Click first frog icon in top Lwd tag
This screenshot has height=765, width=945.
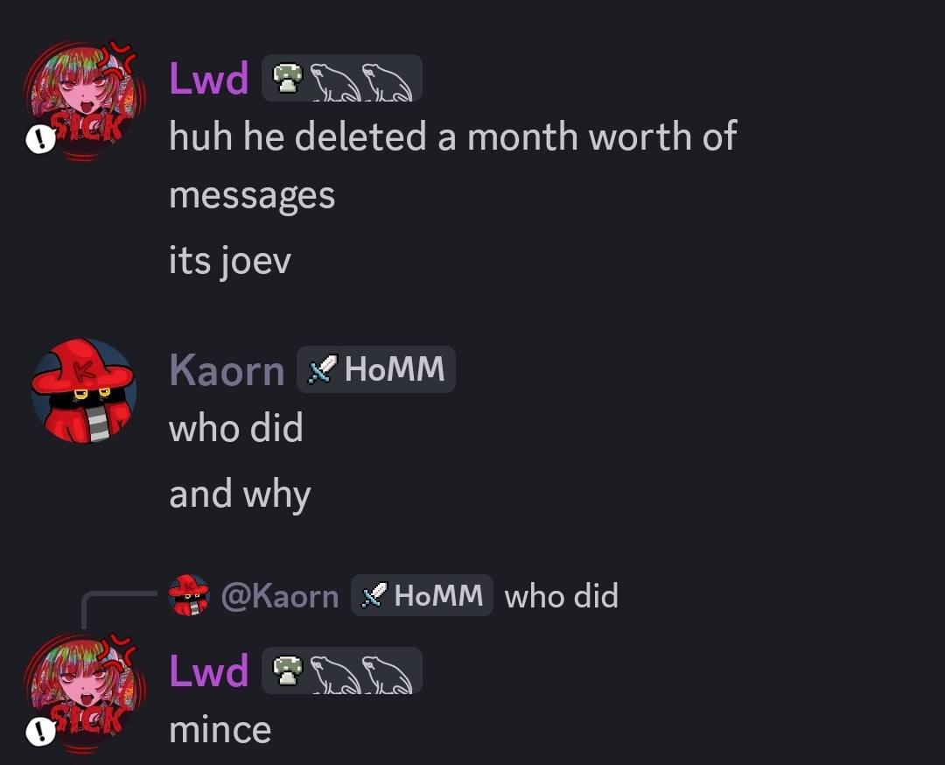(335, 81)
